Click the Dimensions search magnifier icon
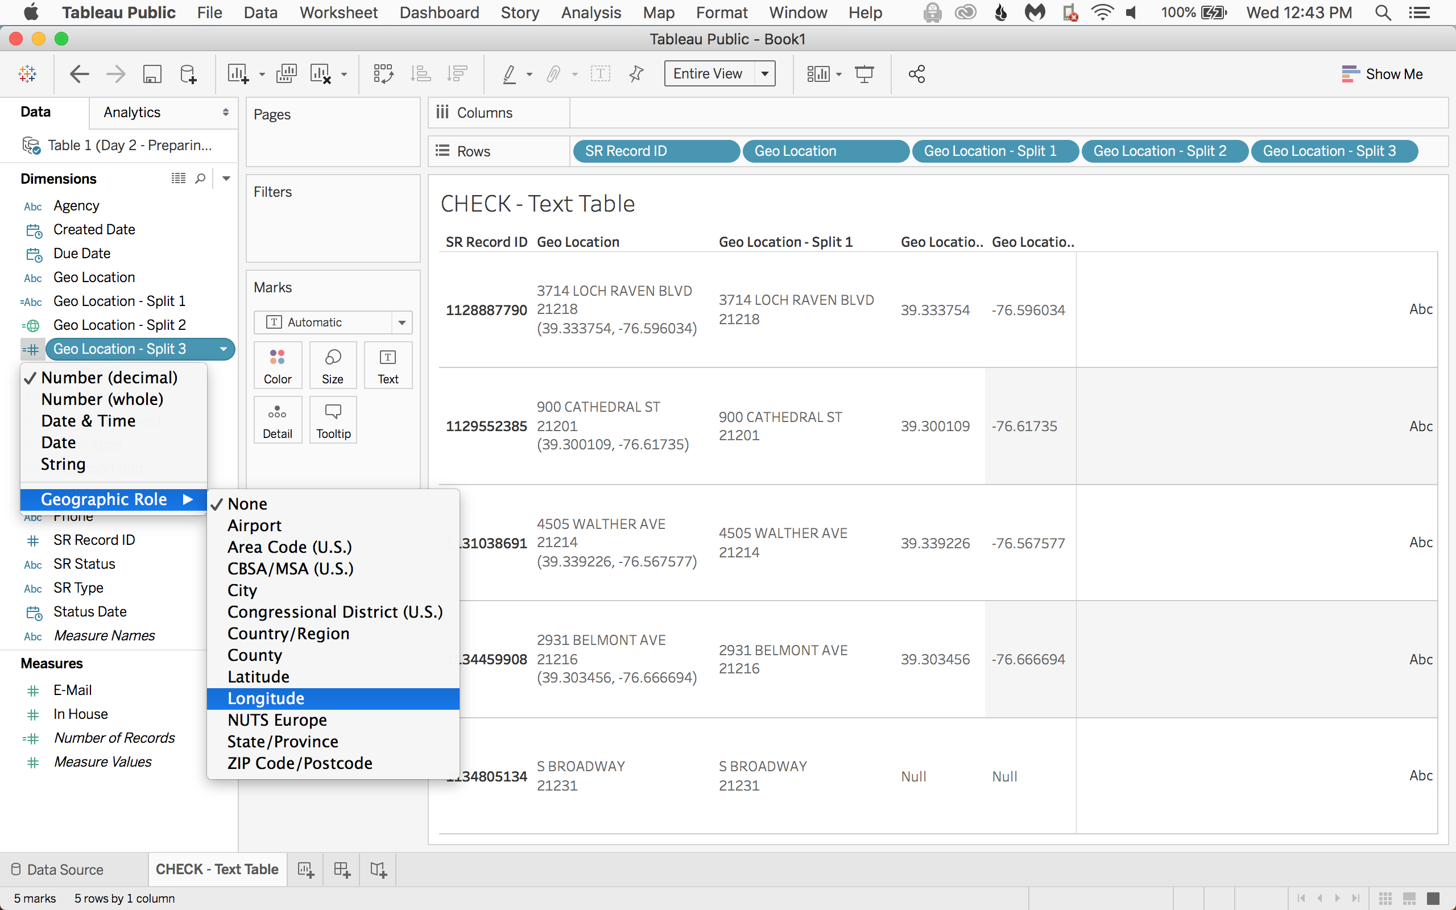The height and width of the screenshot is (910, 1456). pos(200,178)
